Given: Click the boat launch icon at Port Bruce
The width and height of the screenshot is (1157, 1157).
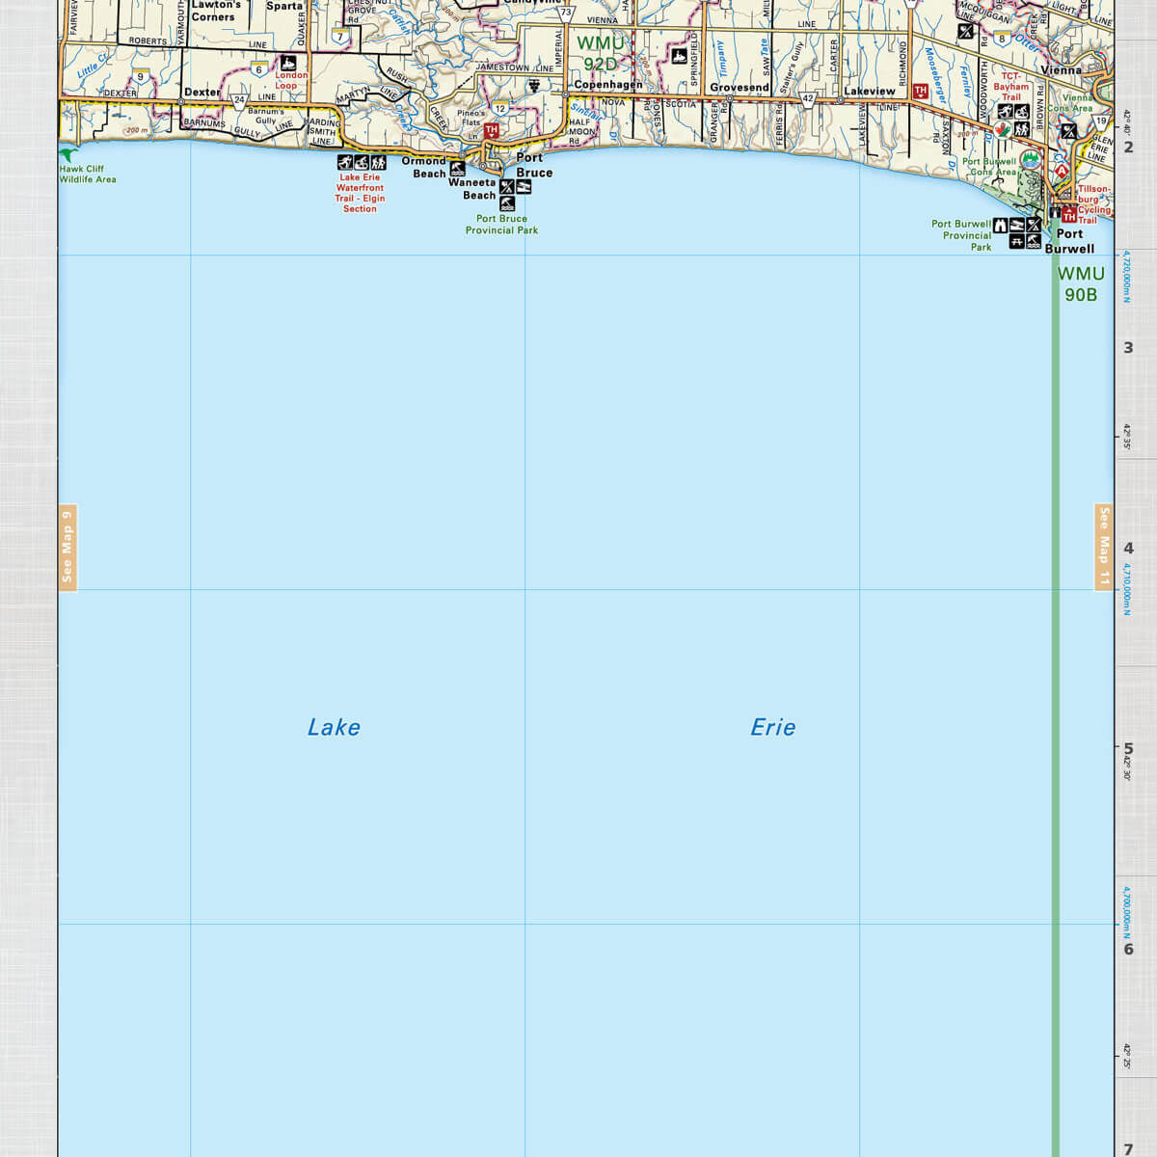Looking at the screenshot, I should coord(523,187).
